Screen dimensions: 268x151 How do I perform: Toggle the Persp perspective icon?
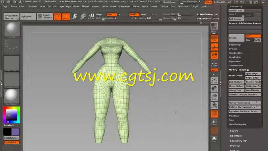point(214,38)
